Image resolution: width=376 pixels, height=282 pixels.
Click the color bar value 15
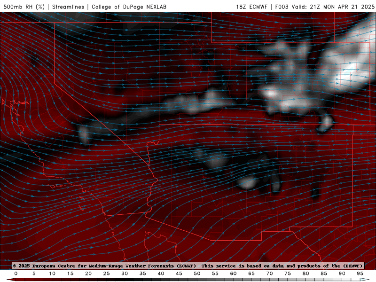pos(70,274)
